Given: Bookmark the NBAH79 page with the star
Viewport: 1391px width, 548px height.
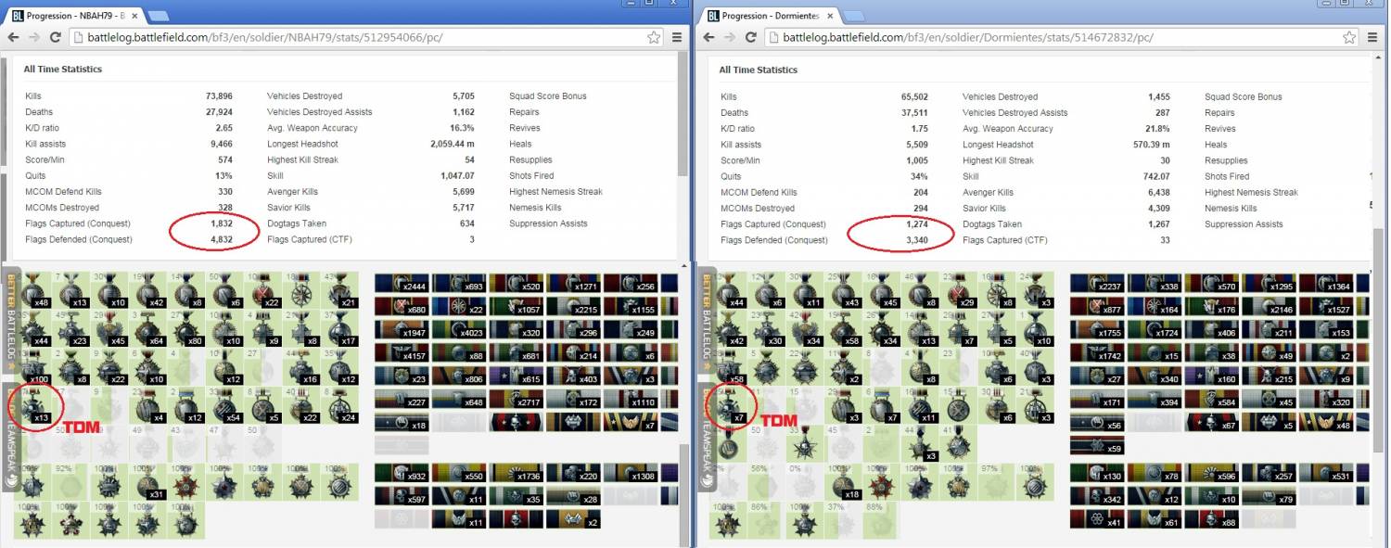Looking at the screenshot, I should 654,37.
